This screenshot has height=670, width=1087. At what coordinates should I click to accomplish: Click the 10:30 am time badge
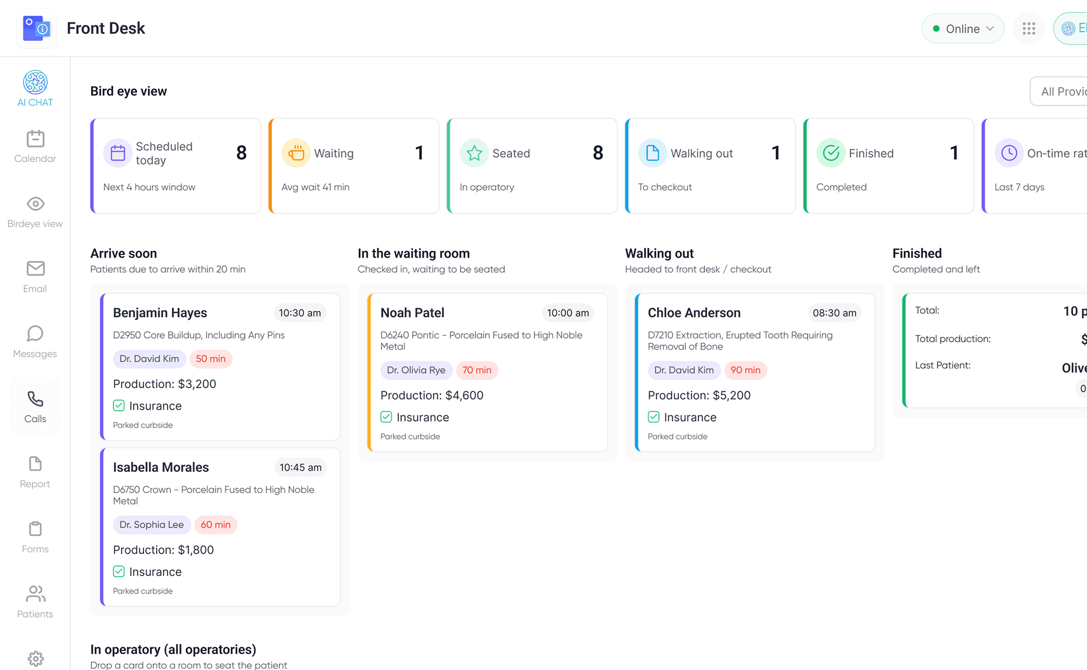[300, 313]
